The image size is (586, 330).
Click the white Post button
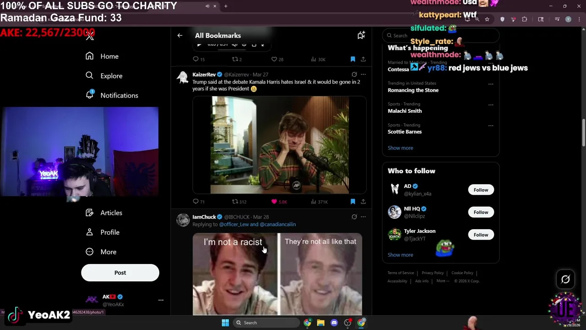tap(120, 273)
